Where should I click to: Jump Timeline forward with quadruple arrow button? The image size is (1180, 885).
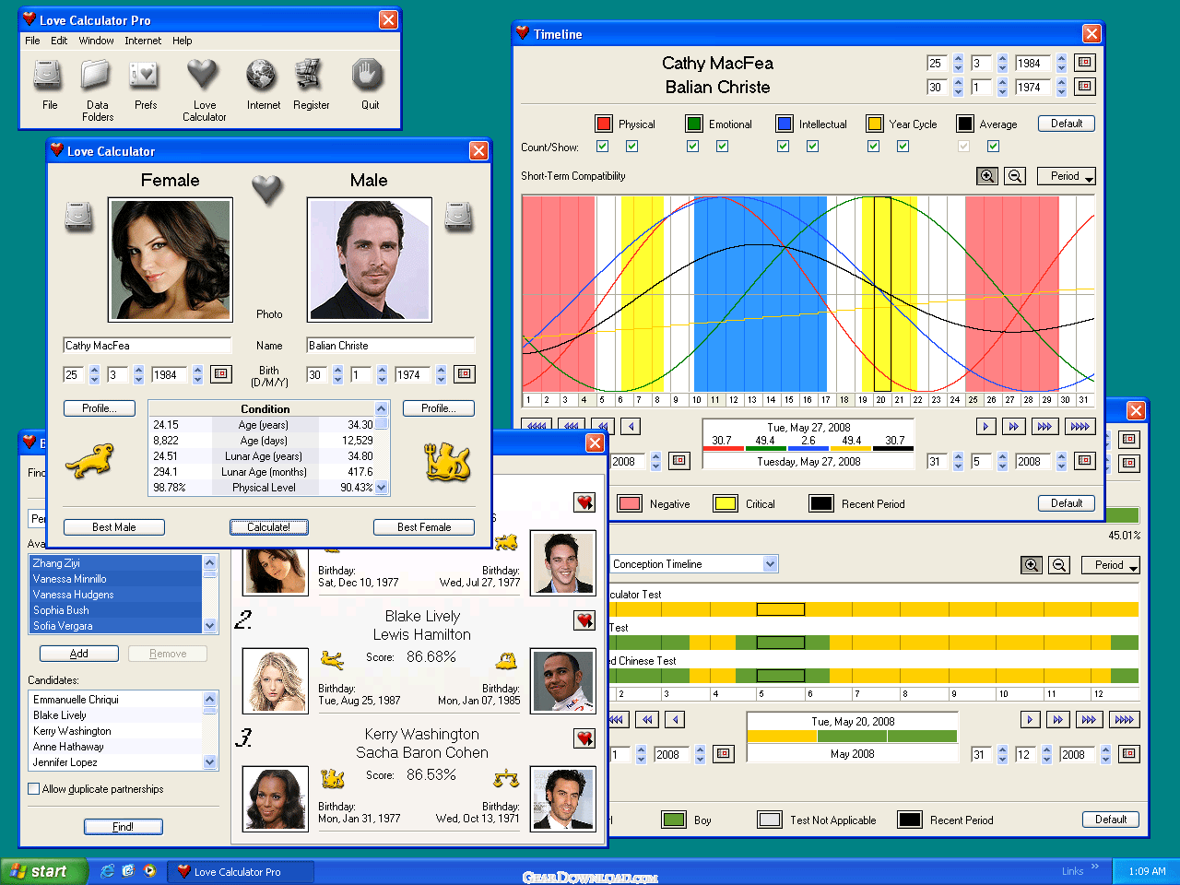pyautogui.click(x=1080, y=426)
